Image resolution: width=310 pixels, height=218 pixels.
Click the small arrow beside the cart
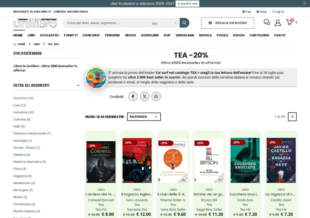click(x=296, y=22)
